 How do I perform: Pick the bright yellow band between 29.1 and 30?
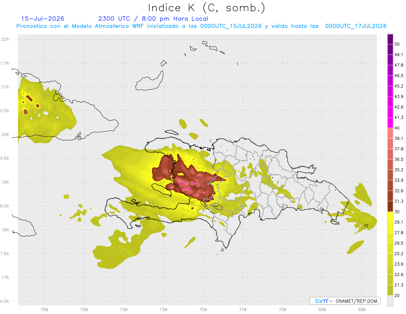click(390, 217)
